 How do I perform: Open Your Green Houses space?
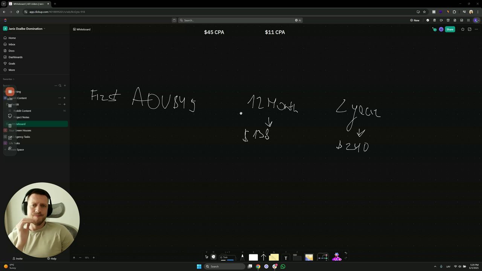[x=20, y=131]
